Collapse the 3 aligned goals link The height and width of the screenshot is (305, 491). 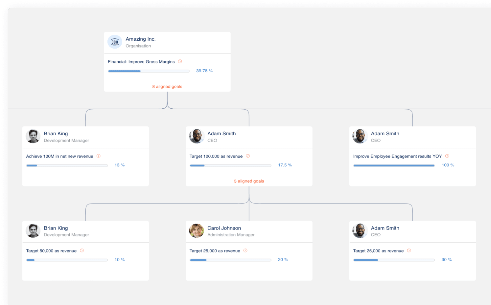[x=249, y=181]
